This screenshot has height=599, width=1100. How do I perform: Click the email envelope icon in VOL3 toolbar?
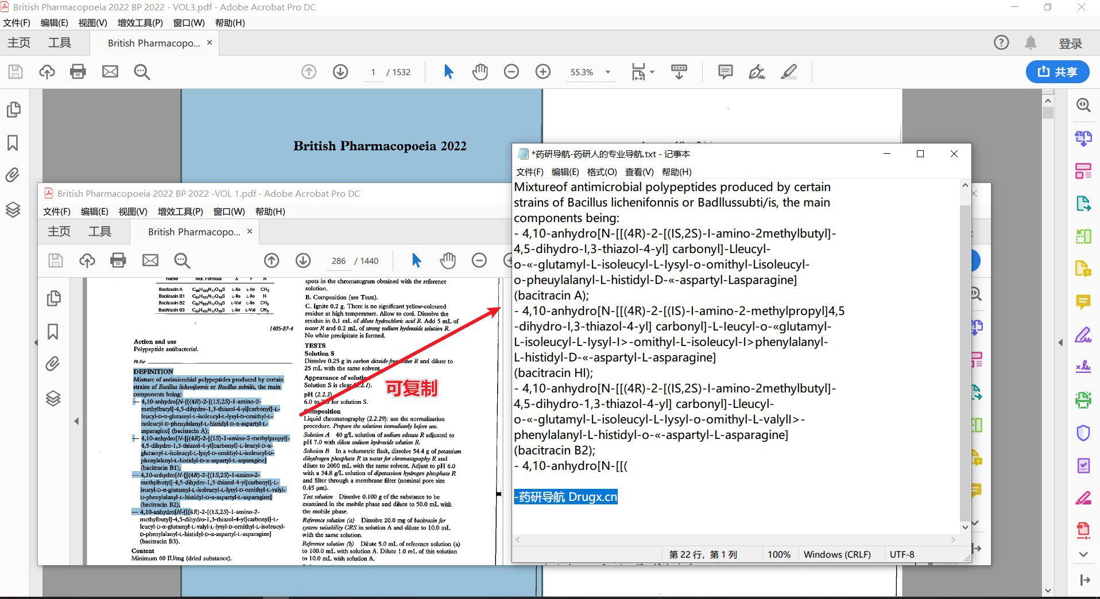[x=110, y=72]
